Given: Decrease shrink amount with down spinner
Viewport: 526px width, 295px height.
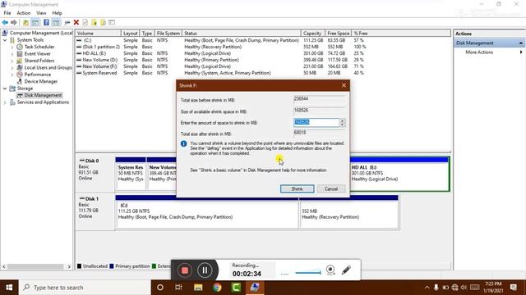Looking at the screenshot, I should coord(342,125).
